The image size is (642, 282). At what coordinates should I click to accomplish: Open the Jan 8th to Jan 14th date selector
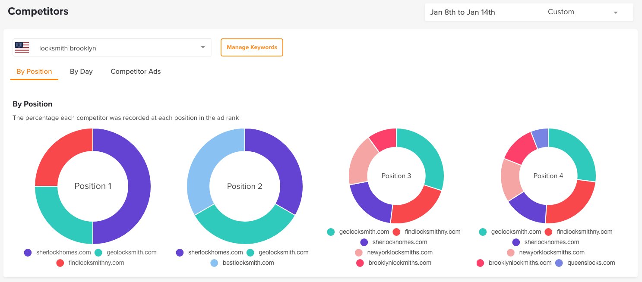click(462, 12)
